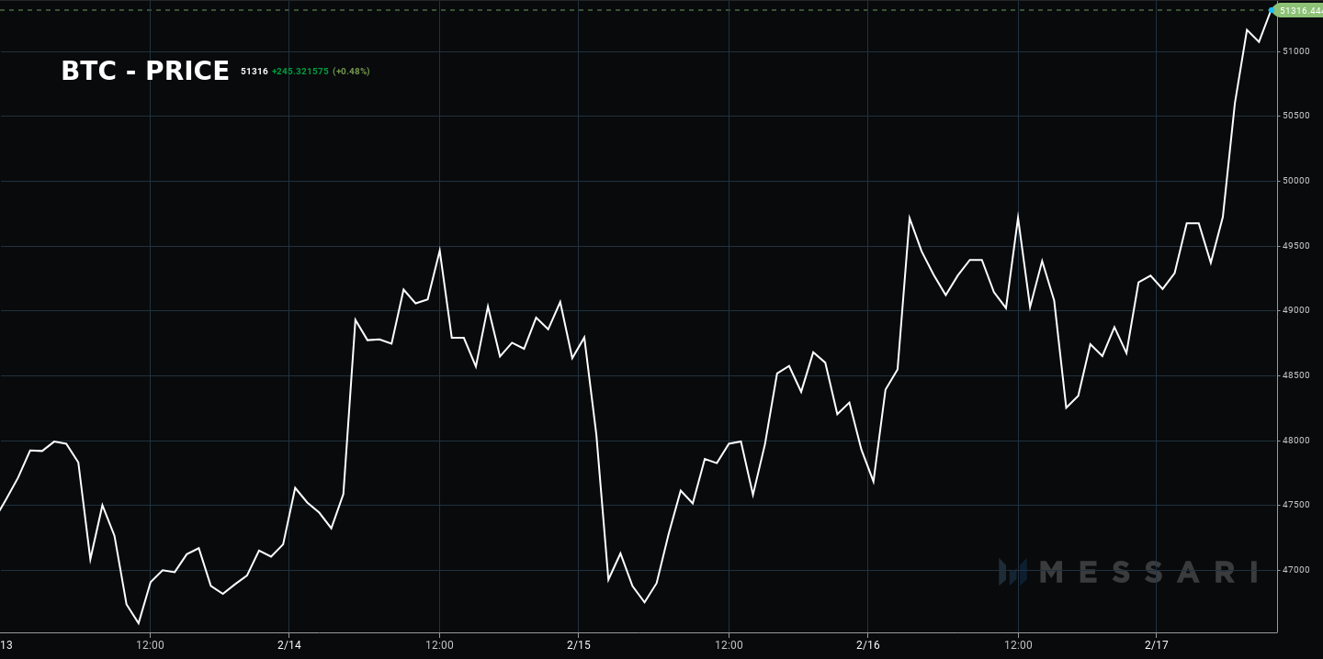Click the 47500 y-axis label
The image size is (1323, 659).
1296,505
